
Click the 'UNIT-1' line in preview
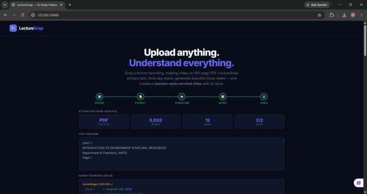click(x=87, y=143)
